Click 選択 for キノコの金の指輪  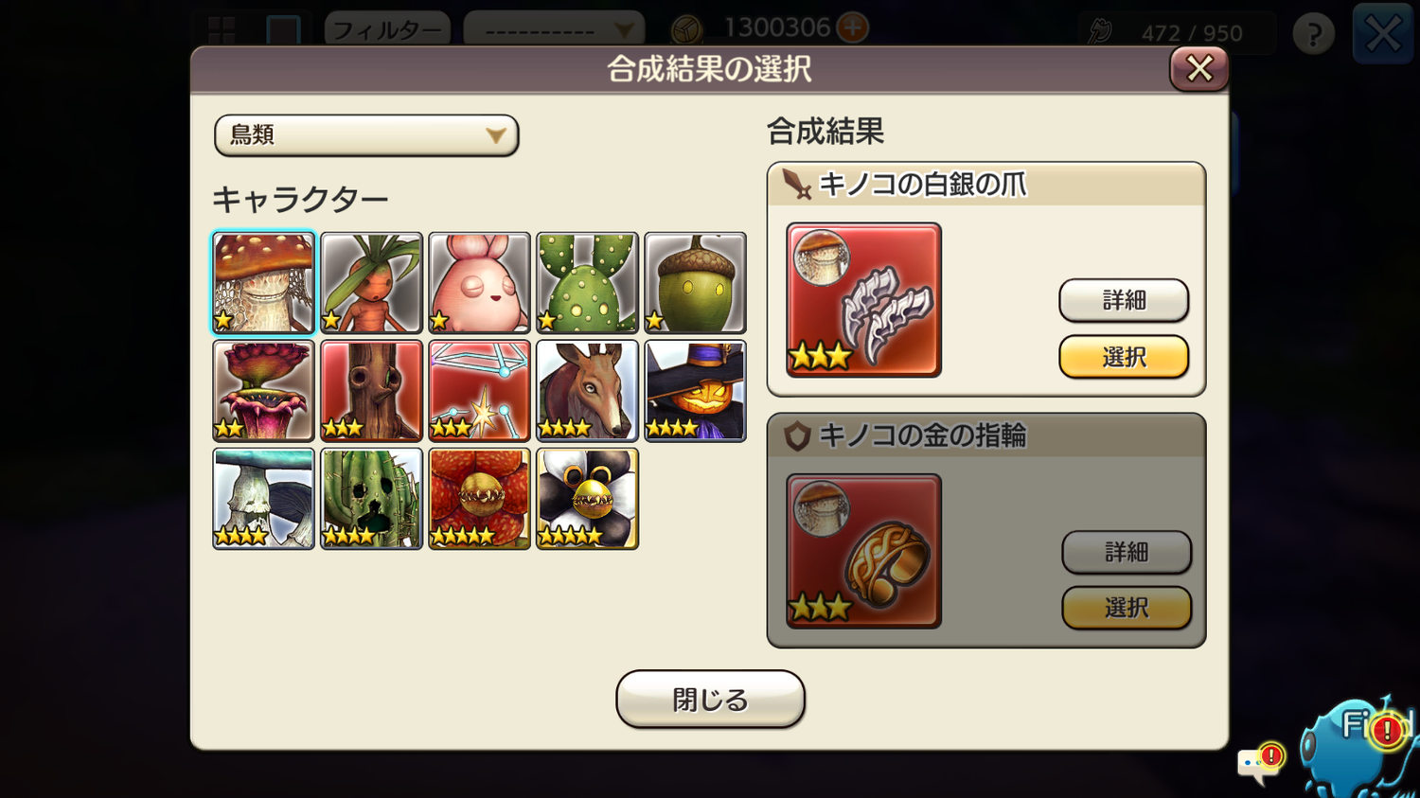[x=1127, y=608]
